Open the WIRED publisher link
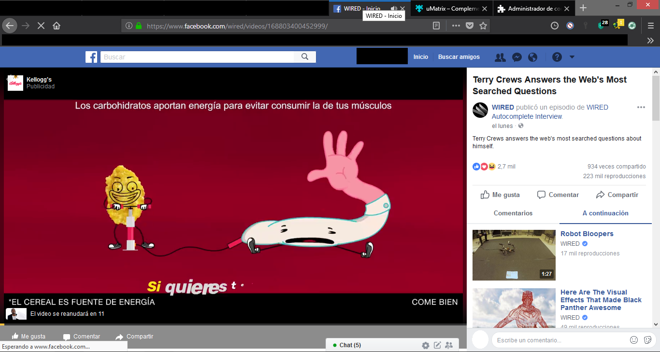This screenshot has height=352, width=660. tap(503, 107)
